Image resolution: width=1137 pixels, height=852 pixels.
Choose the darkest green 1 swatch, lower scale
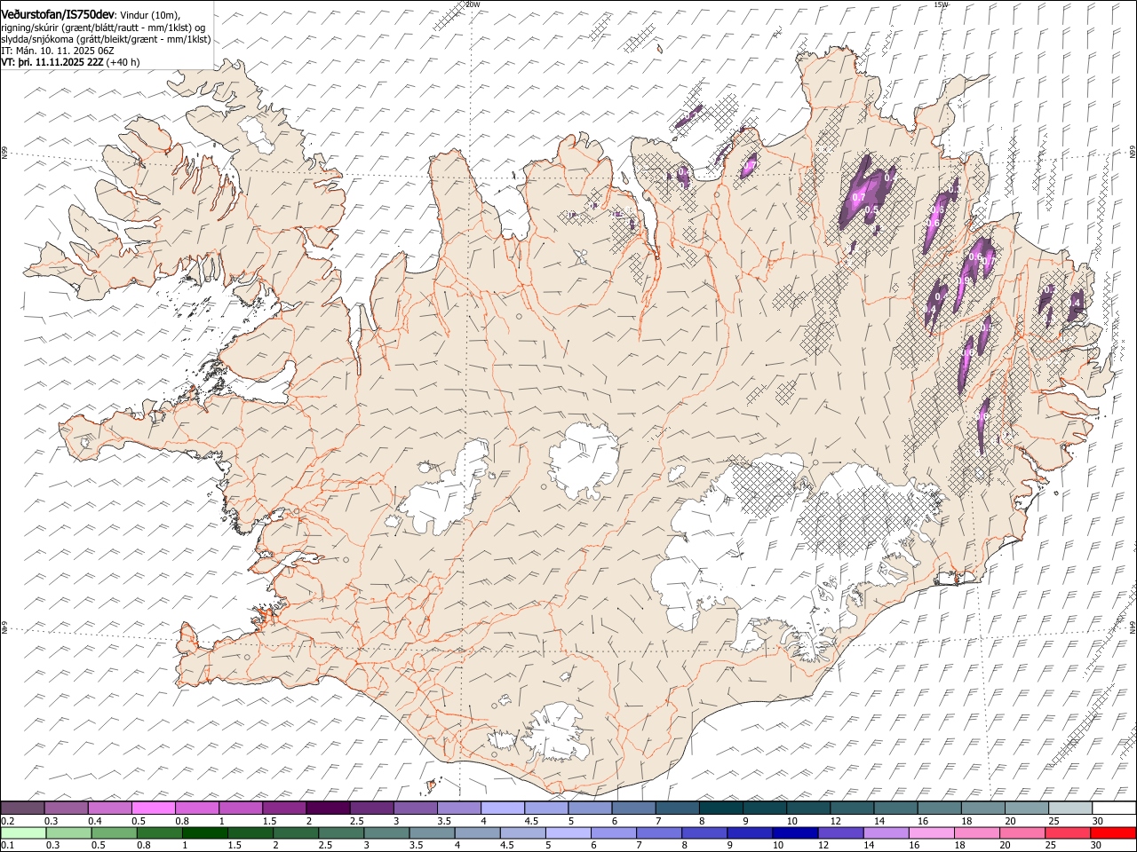(206, 832)
